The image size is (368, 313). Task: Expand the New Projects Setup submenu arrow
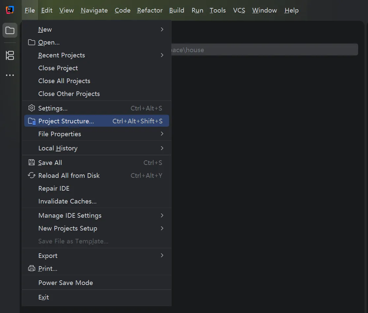tap(162, 228)
